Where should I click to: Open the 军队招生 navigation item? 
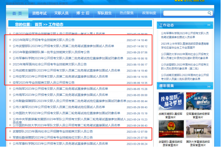[x=105, y=13]
